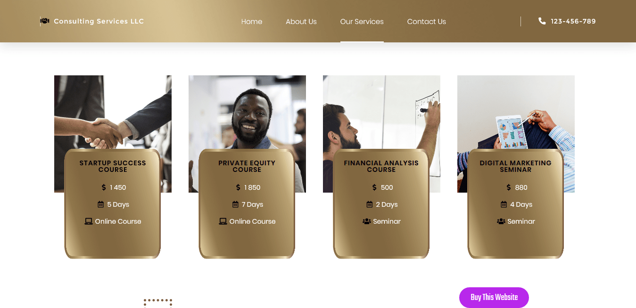
Task: Click calendar icon next to 4 Days
Action: (x=504, y=204)
